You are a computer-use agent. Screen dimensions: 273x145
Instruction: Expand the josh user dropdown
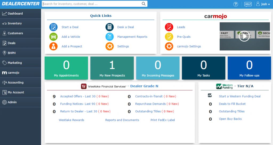click(265, 4)
